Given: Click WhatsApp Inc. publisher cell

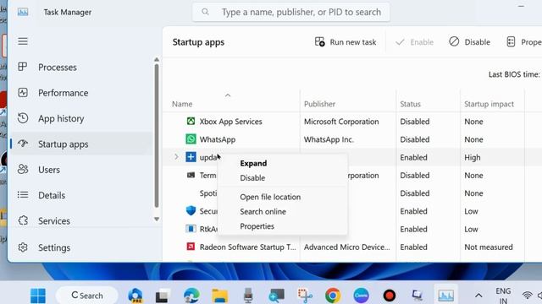Looking at the screenshot, I should coord(329,139).
